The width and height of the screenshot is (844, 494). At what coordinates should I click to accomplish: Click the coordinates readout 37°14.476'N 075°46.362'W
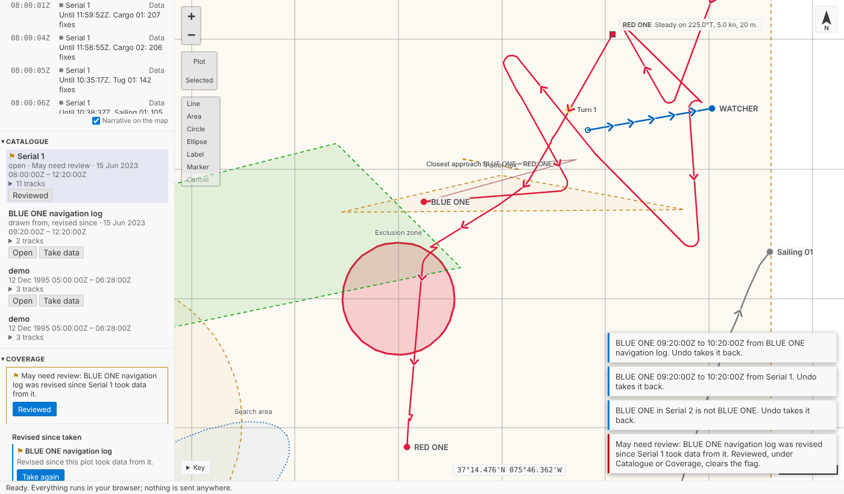tap(509, 470)
